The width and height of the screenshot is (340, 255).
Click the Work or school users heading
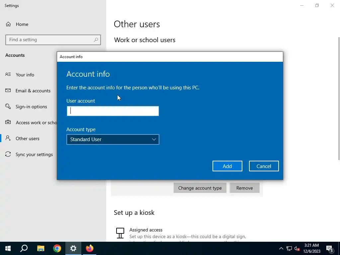(145, 40)
